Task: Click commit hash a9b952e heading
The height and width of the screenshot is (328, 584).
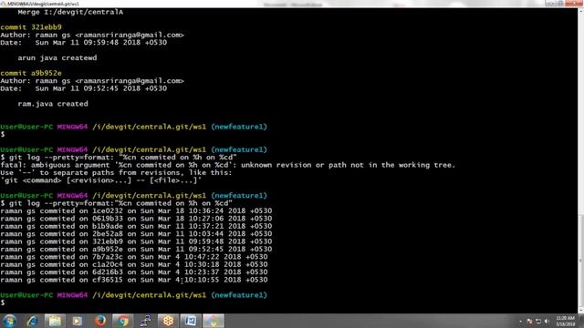Action: click(31, 73)
